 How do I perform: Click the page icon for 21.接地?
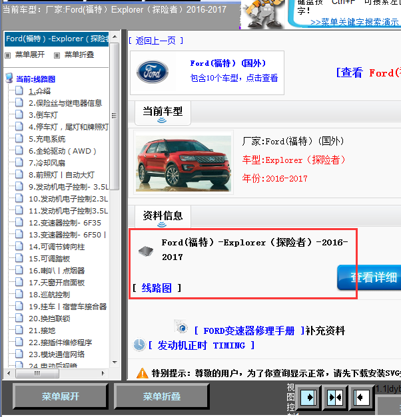pyautogui.click(x=19, y=330)
